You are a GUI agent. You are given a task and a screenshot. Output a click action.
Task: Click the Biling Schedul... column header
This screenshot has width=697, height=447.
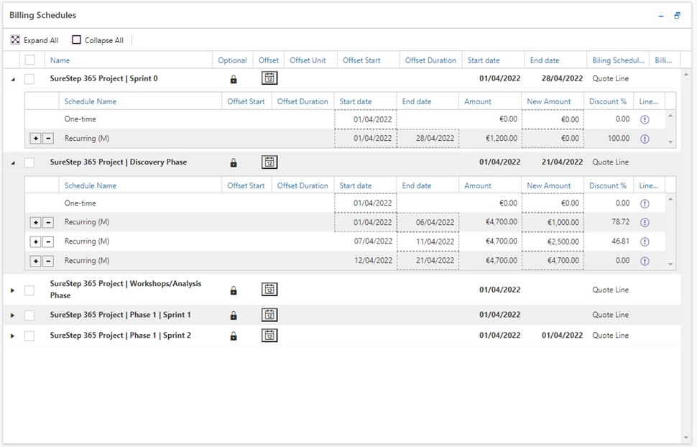[619, 60]
